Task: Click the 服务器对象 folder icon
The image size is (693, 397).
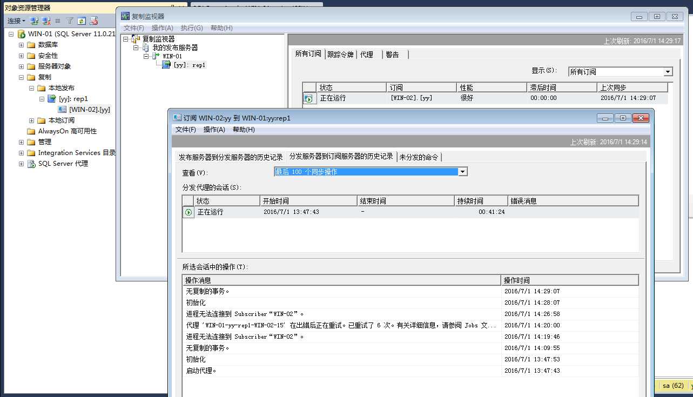Action: click(31, 66)
